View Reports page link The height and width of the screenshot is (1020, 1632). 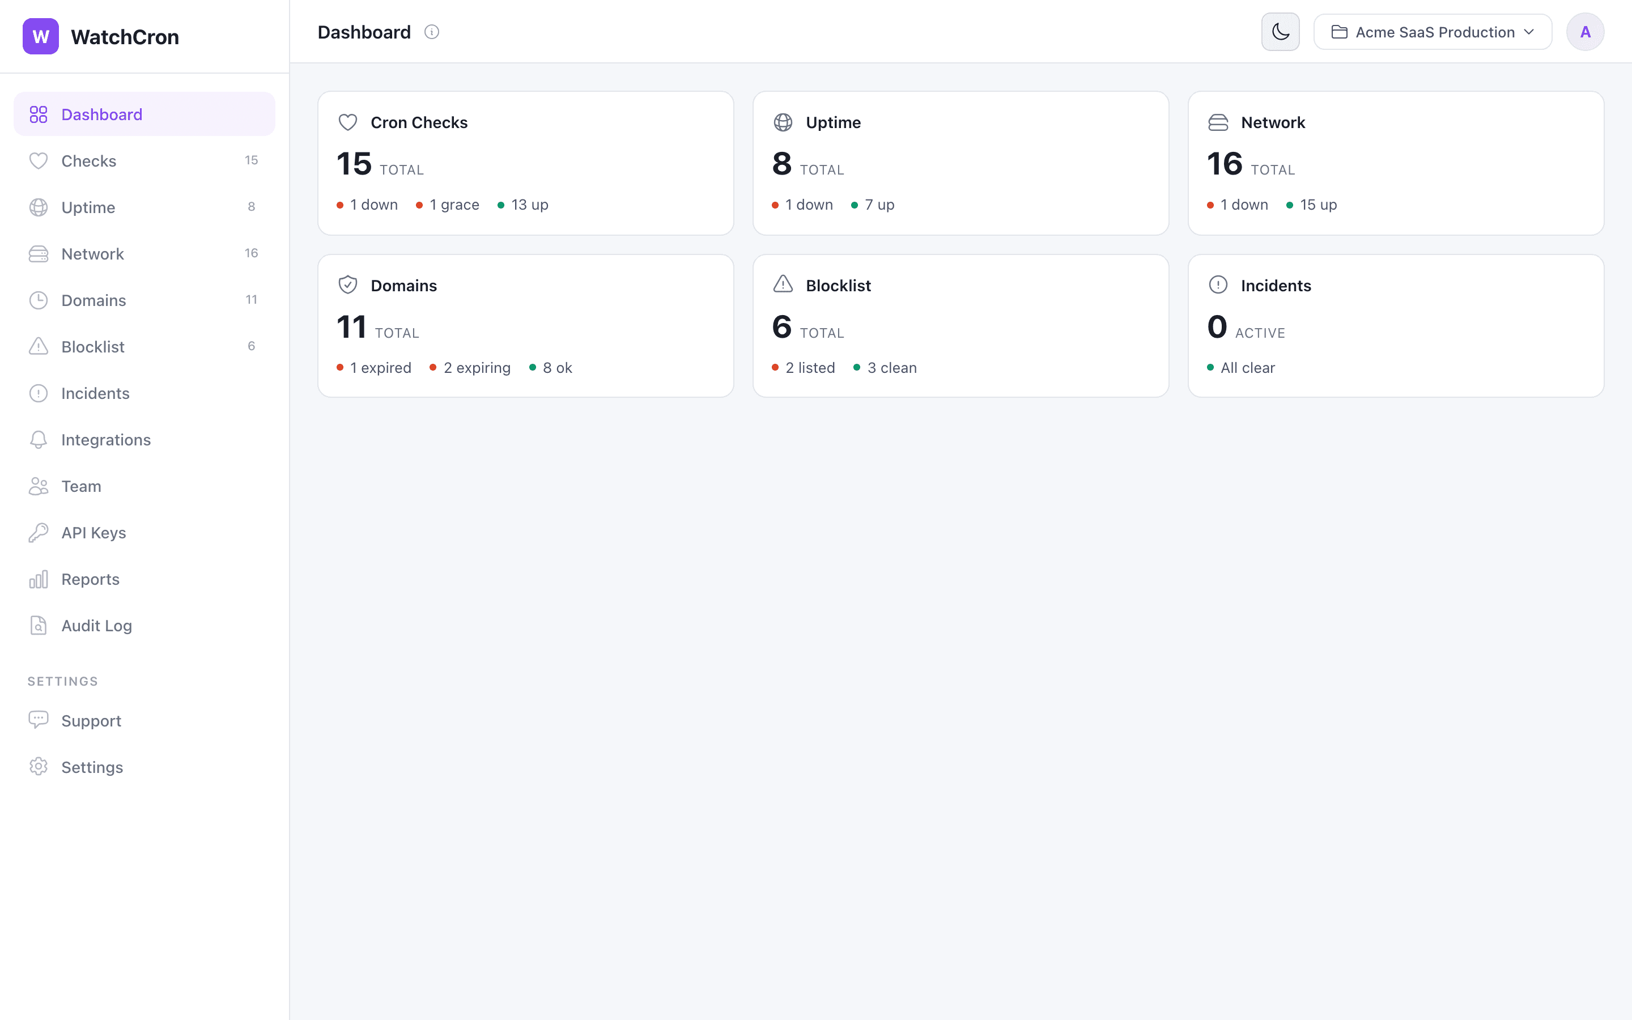coord(144,580)
